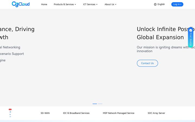Click the Log in button

[177, 4]
